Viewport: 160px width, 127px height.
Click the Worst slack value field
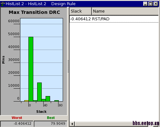pyautogui.click(x=17, y=124)
